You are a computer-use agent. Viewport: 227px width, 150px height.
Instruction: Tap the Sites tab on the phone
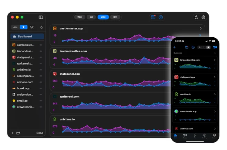(x=175, y=136)
